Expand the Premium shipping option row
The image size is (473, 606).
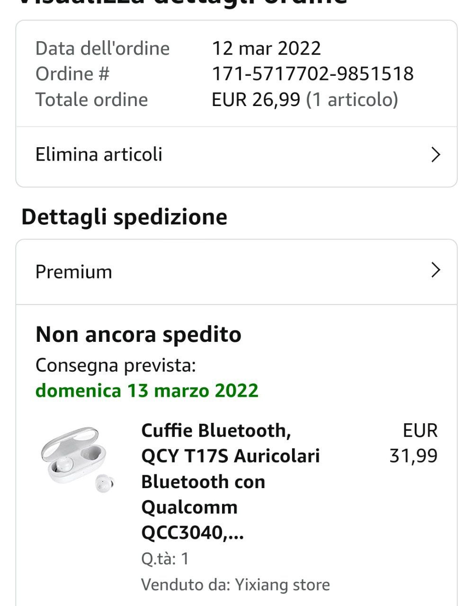coord(236,272)
